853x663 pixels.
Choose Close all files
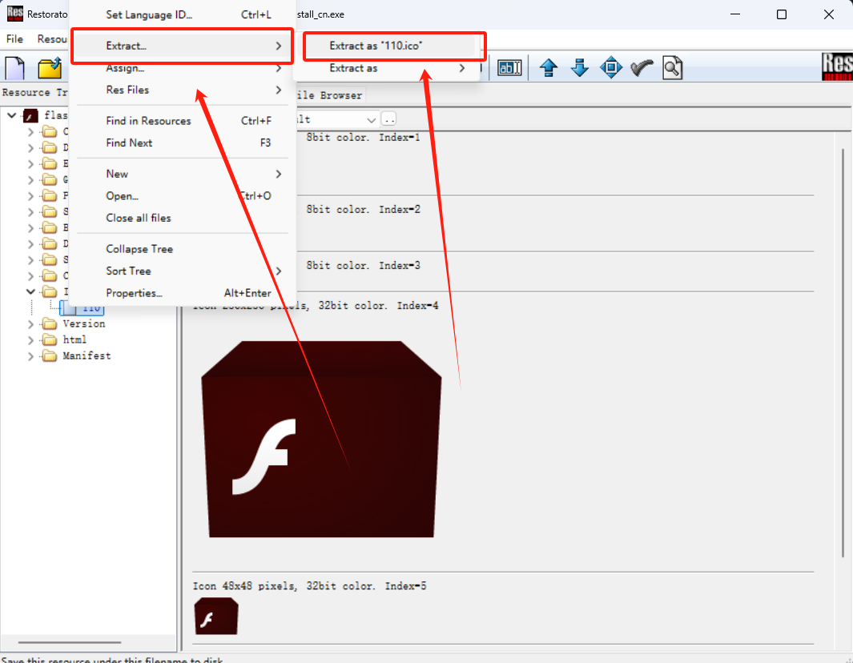(x=183, y=218)
